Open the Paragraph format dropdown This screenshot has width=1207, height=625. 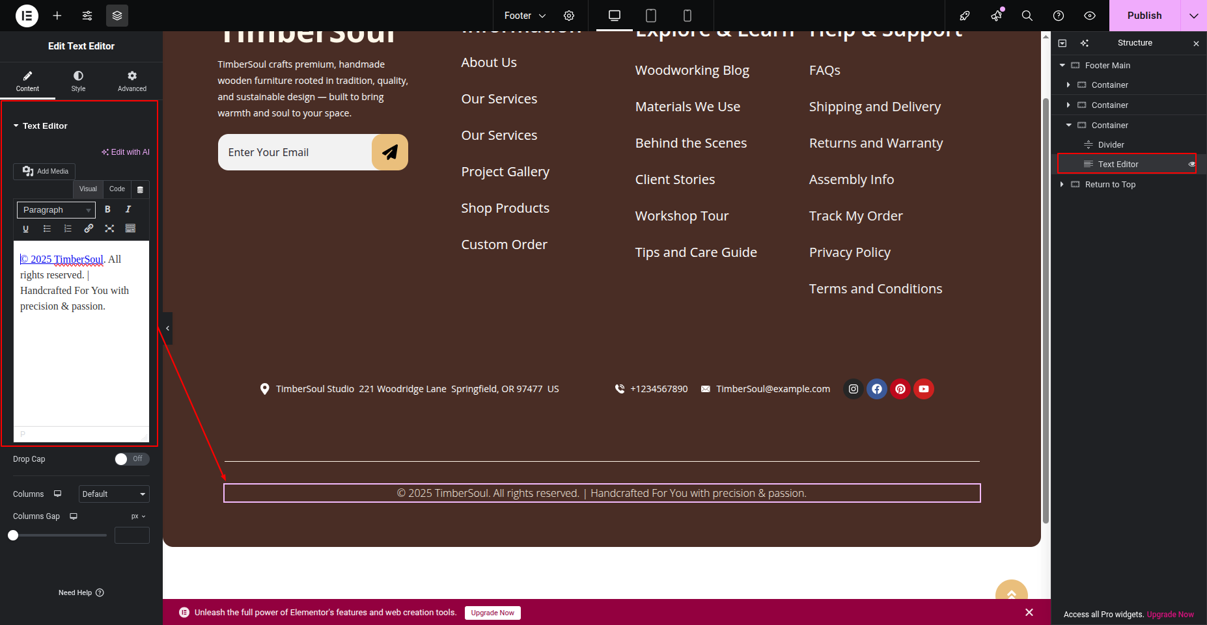coord(56,210)
